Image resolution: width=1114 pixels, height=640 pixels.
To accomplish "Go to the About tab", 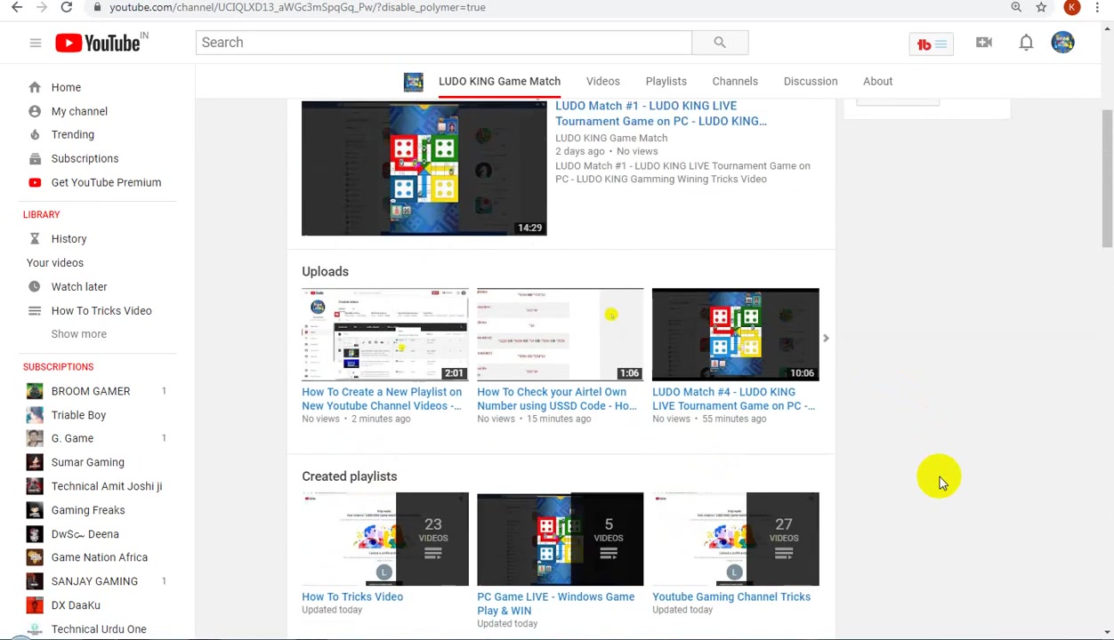I will click(x=877, y=81).
